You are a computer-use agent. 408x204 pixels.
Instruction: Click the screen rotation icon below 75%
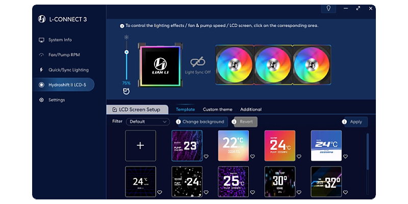click(126, 92)
